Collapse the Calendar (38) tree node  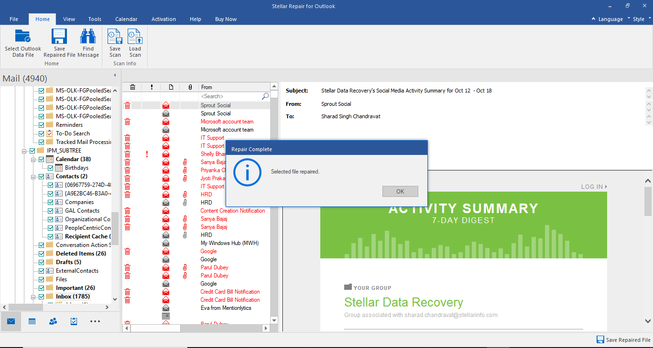tap(33, 159)
